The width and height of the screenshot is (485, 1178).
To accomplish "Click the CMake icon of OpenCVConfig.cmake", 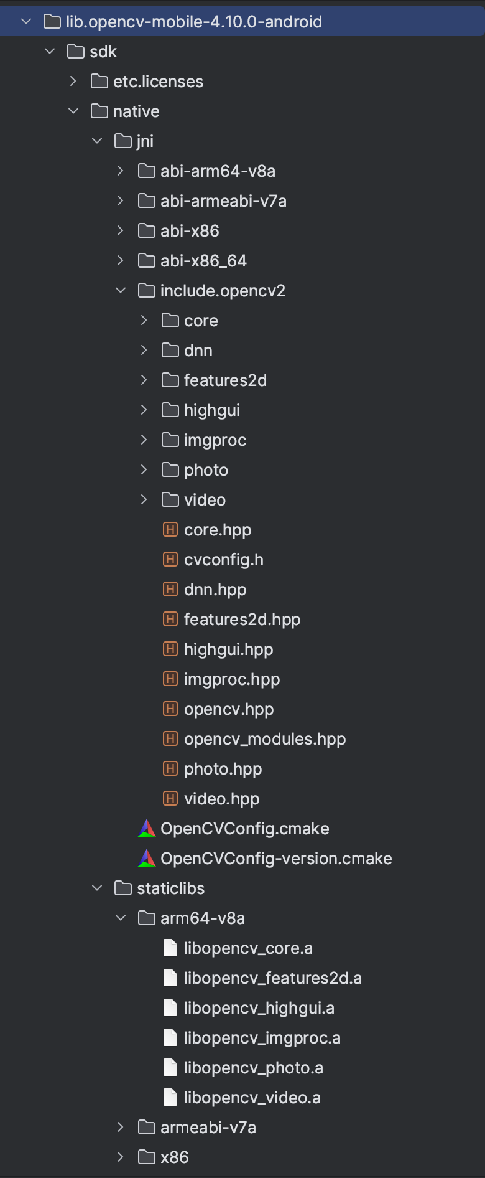I will (147, 828).
